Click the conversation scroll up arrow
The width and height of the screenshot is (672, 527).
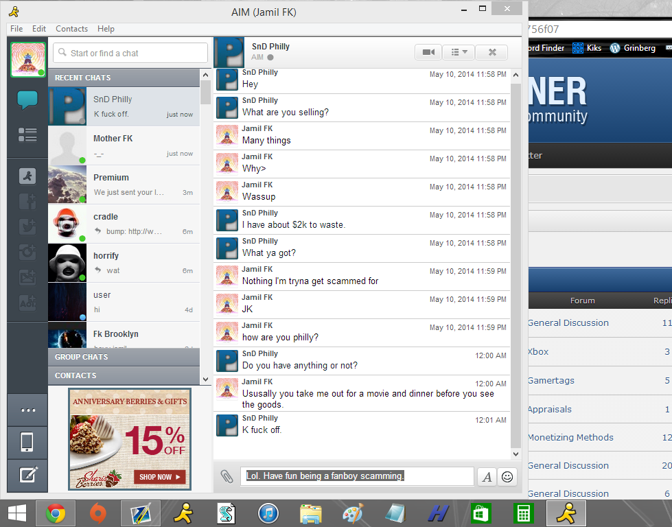click(x=515, y=75)
